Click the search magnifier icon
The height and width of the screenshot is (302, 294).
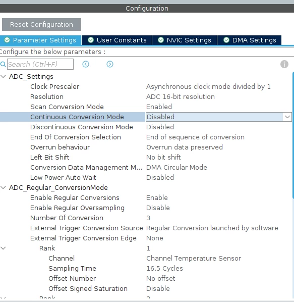coord(3,64)
